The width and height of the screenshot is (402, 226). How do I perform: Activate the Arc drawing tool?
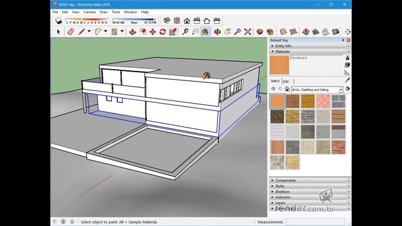coord(98,32)
